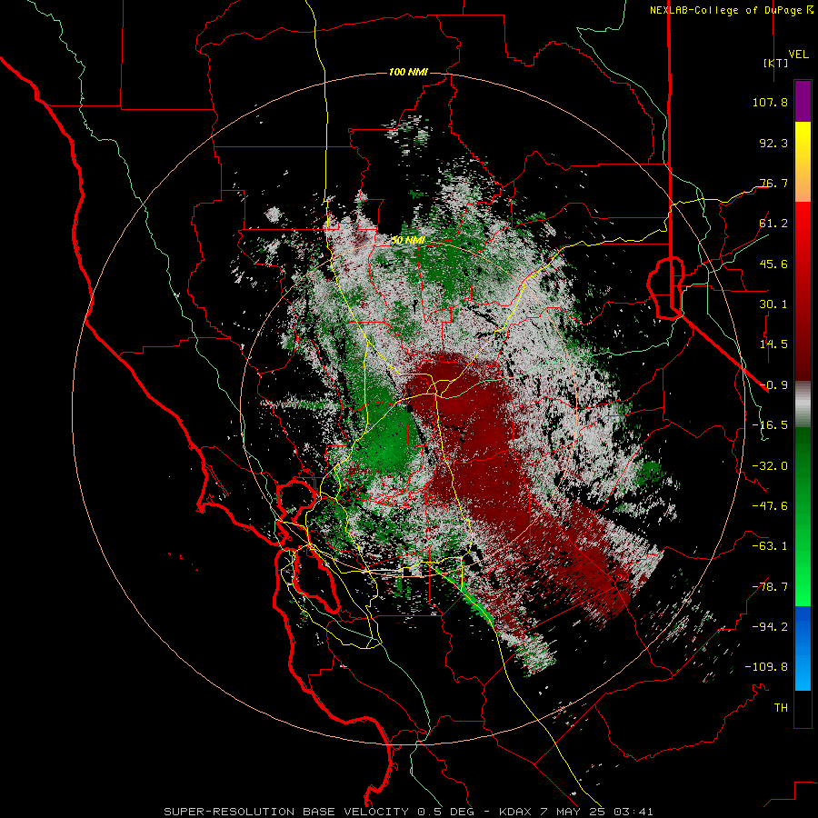
Task: Click the -94.2 velocity scale value
Action: [770, 627]
